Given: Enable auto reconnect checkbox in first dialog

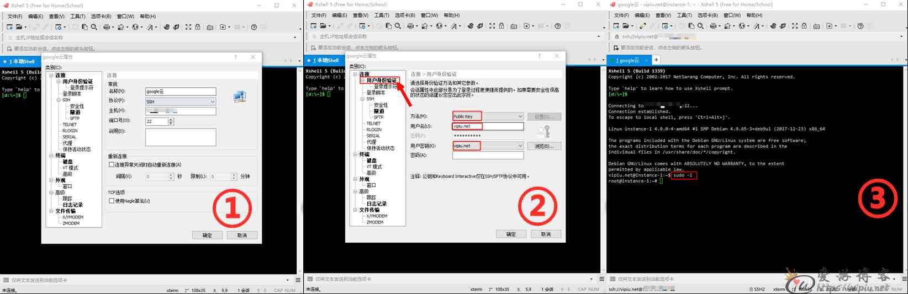Looking at the screenshot, I should pos(112,165).
